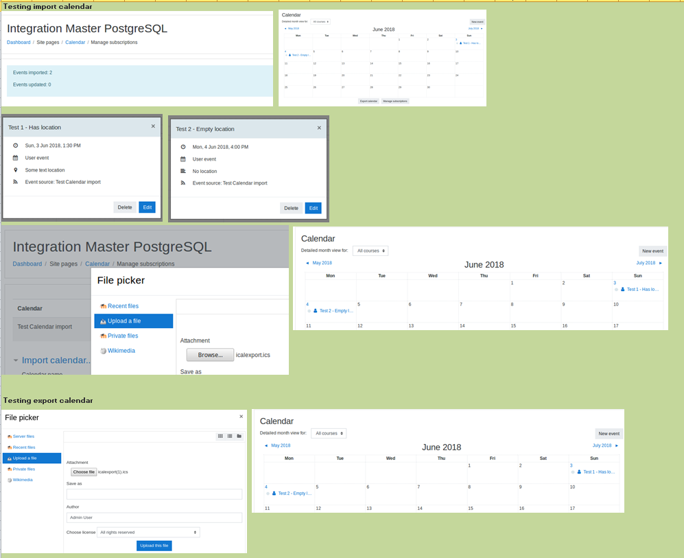Viewport: 684px width, 558px height.
Task: Click Delete in Test 2 popup
Action: point(291,208)
